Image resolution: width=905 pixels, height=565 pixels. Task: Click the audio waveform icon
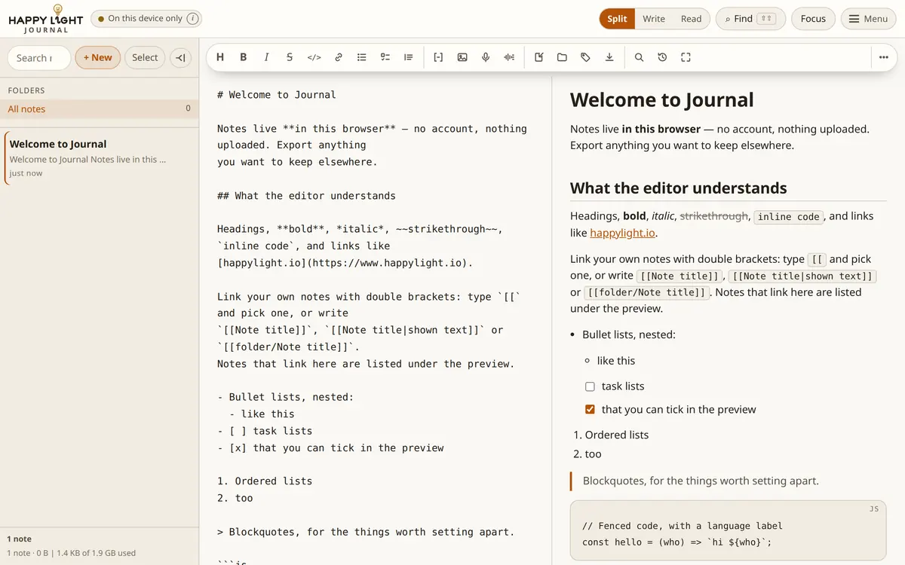tap(510, 57)
